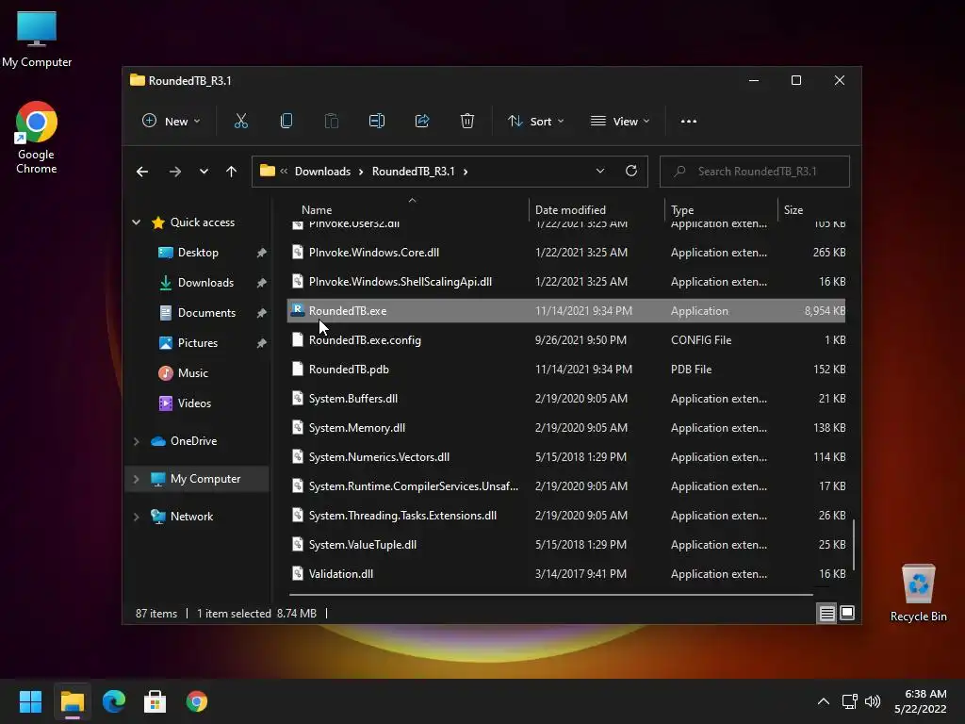Click File Explorer icon on taskbar
Viewport: 965px width, 724px height.
[x=72, y=701]
